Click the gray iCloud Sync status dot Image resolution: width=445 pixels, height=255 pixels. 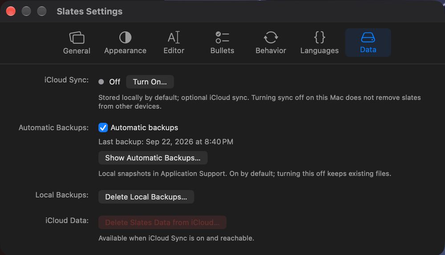[101, 82]
